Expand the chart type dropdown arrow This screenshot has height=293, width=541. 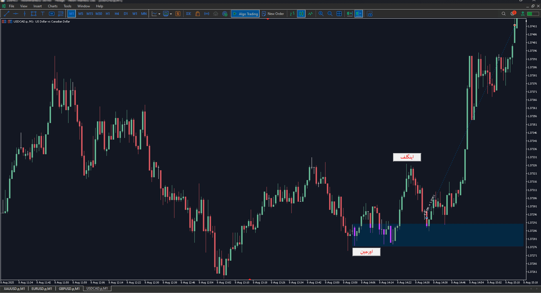tap(159, 14)
